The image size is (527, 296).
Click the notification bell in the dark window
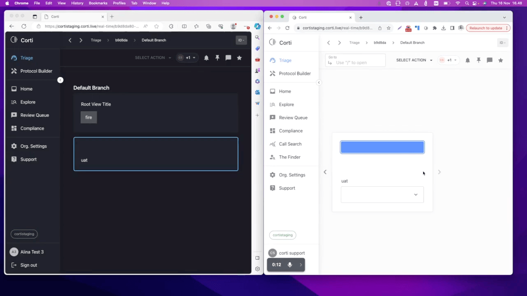(206, 58)
